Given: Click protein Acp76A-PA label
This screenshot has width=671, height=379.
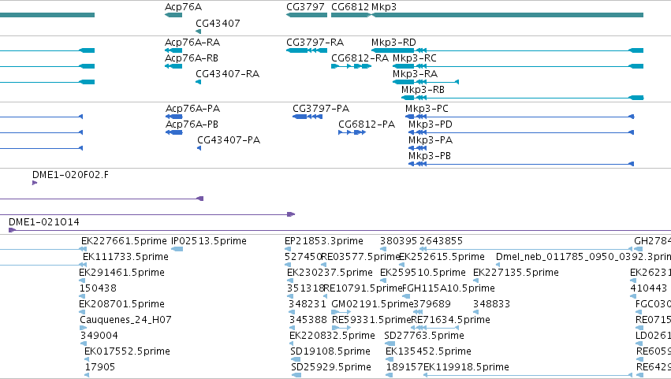Looking at the screenshot, I should (x=192, y=109).
